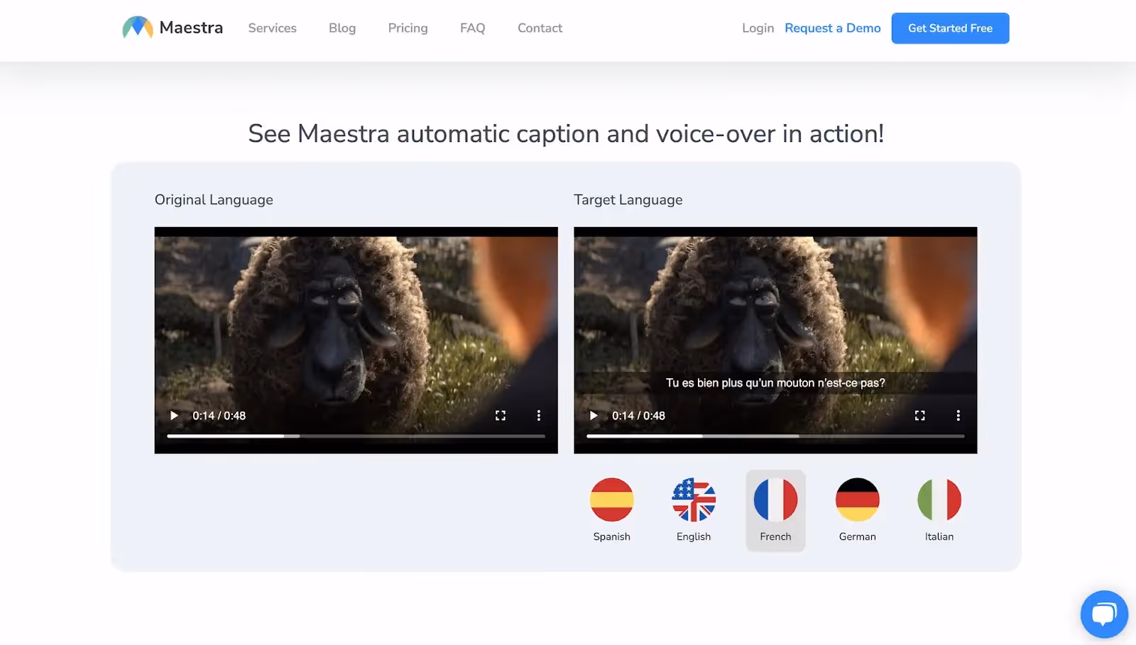Select the English flag icon

click(694, 500)
